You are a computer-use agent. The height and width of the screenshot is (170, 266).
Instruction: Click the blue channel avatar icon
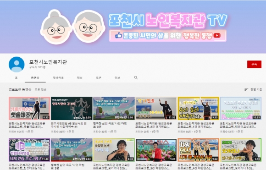coord(17,65)
